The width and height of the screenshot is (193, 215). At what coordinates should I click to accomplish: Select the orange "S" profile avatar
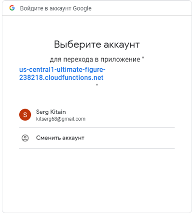pos(25,115)
